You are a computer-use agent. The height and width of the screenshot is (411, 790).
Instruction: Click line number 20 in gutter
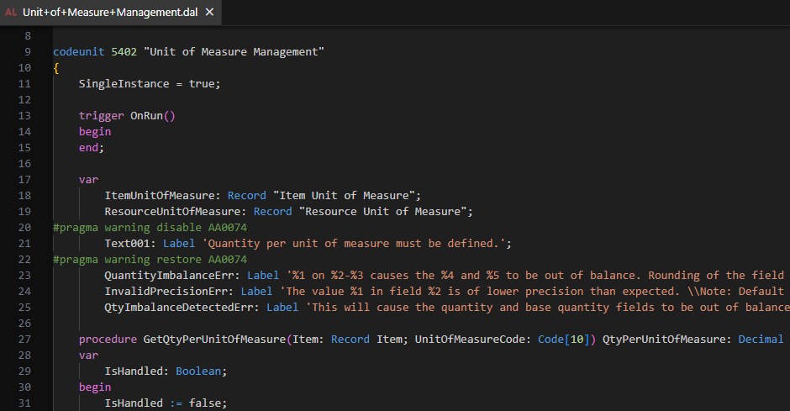click(x=24, y=228)
